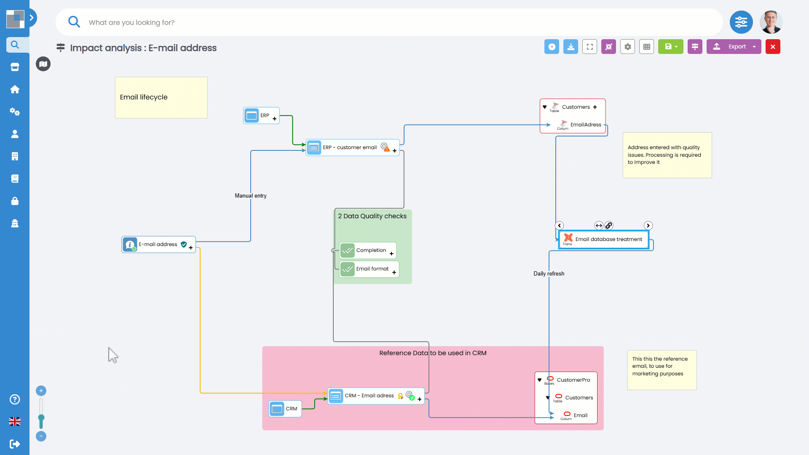Click the zoom slider handle
The height and width of the screenshot is (455, 809).
tap(41, 418)
